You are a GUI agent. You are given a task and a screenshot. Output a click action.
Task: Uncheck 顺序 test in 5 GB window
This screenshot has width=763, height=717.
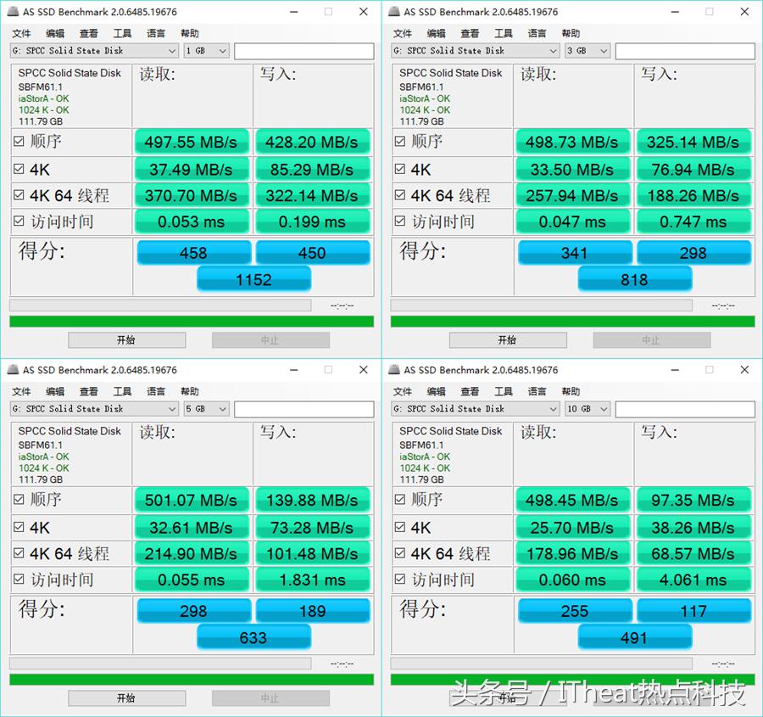pyautogui.click(x=19, y=499)
